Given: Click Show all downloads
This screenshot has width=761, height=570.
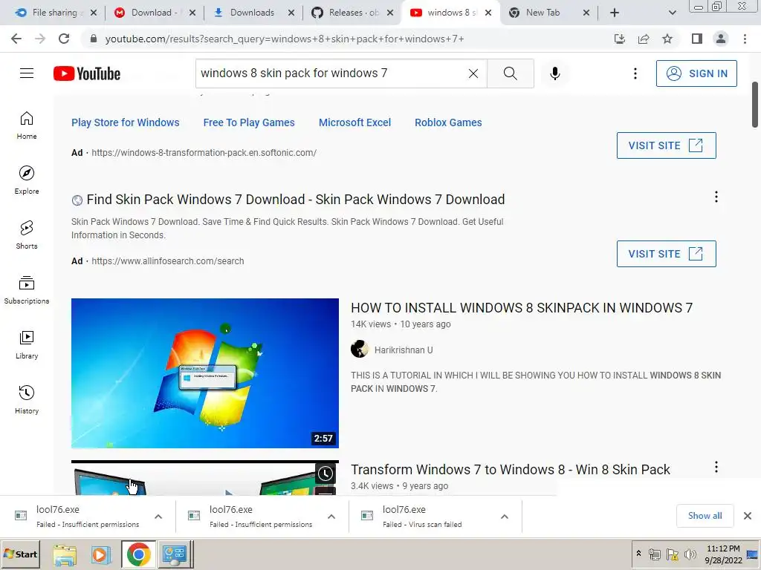Looking at the screenshot, I should point(705,516).
